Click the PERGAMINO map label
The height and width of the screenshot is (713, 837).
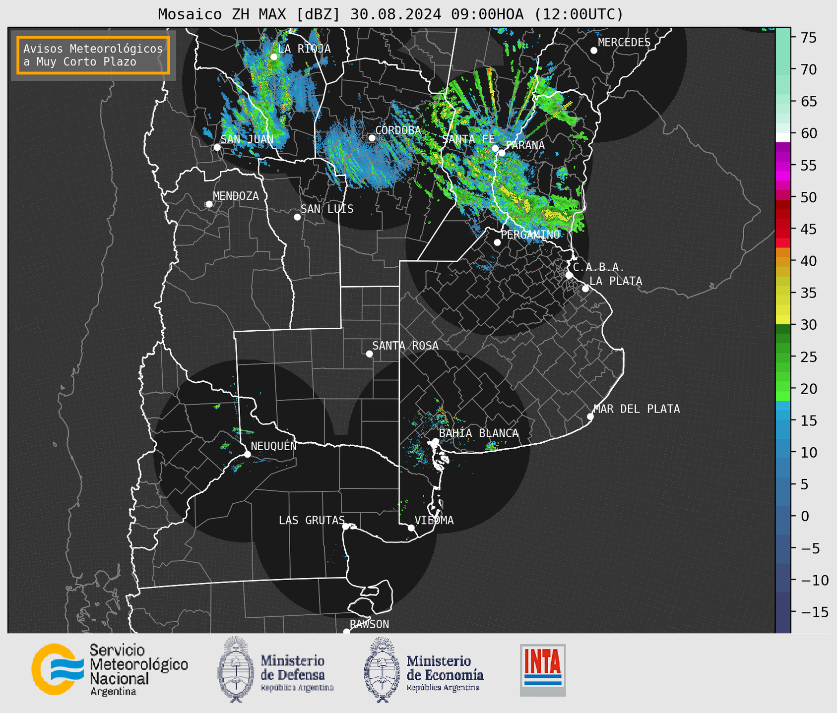point(530,235)
